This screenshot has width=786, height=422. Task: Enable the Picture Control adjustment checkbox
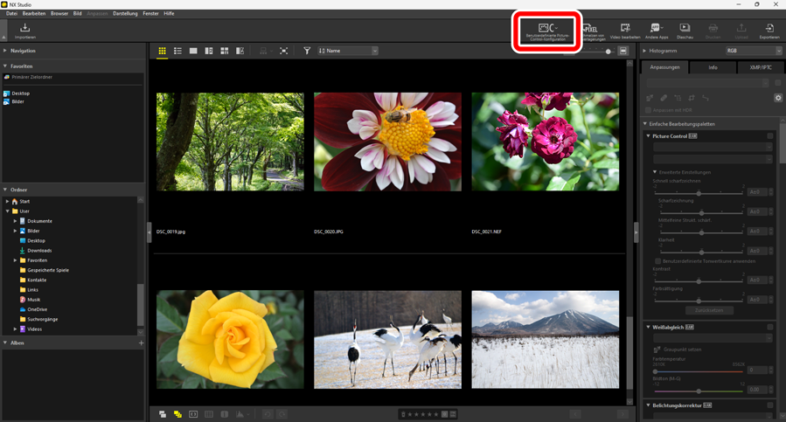pyautogui.click(x=770, y=136)
